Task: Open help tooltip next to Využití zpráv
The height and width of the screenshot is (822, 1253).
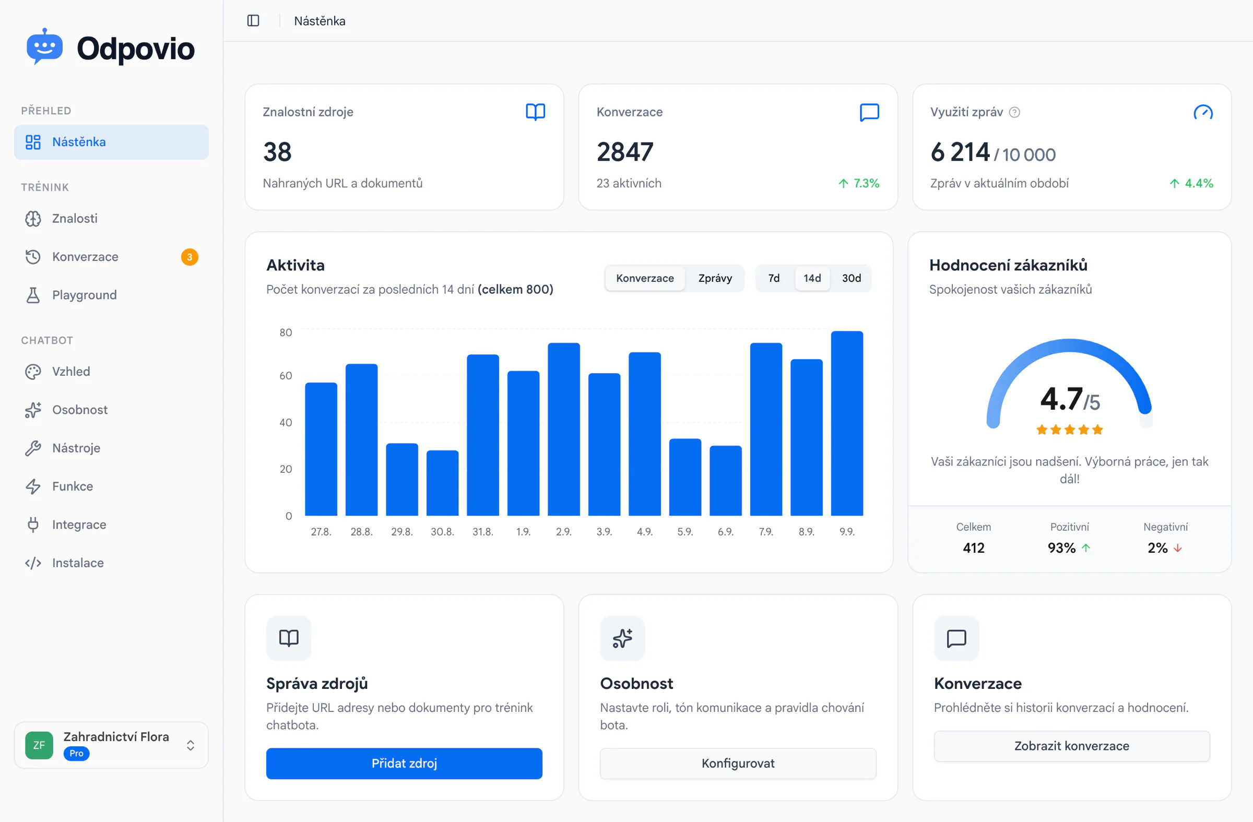Action: point(1014,112)
